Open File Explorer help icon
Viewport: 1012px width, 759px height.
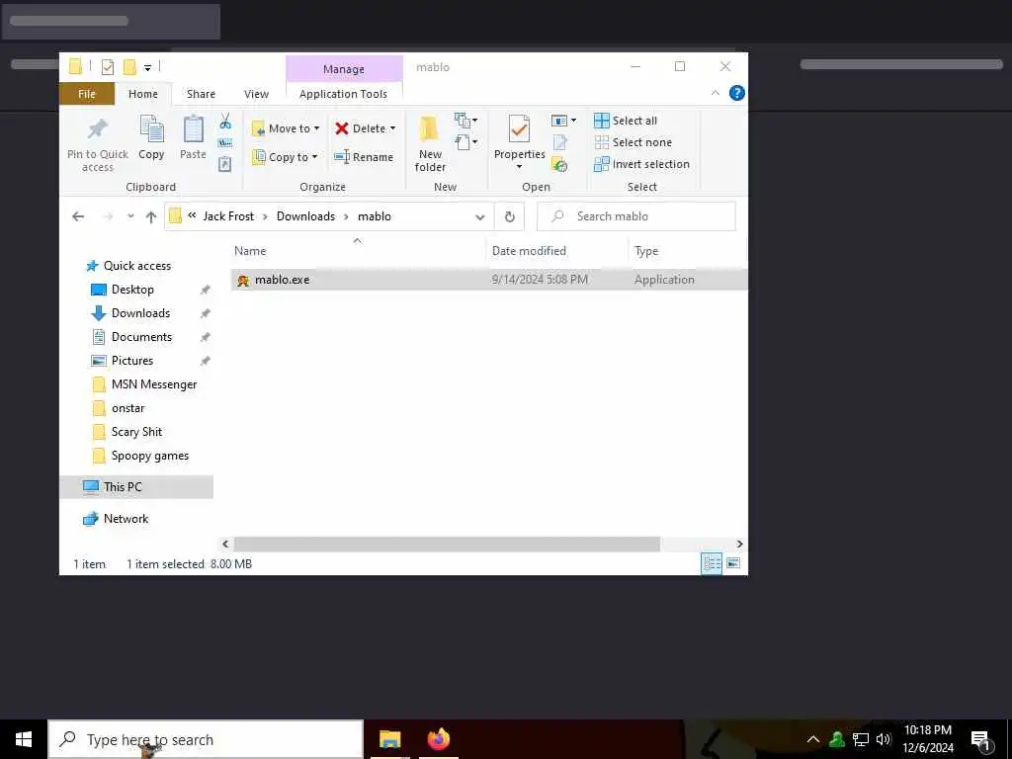pyautogui.click(x=736, y=93)
